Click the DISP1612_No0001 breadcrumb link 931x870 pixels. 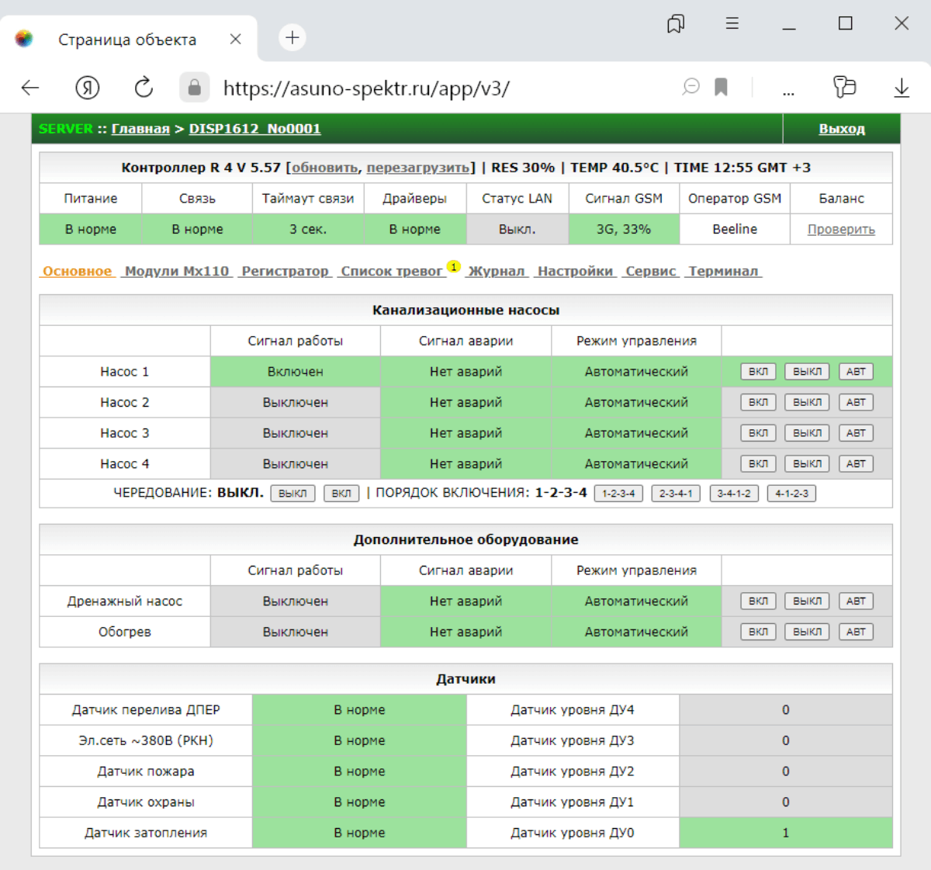pyautogui.click(x=255, y=129)
